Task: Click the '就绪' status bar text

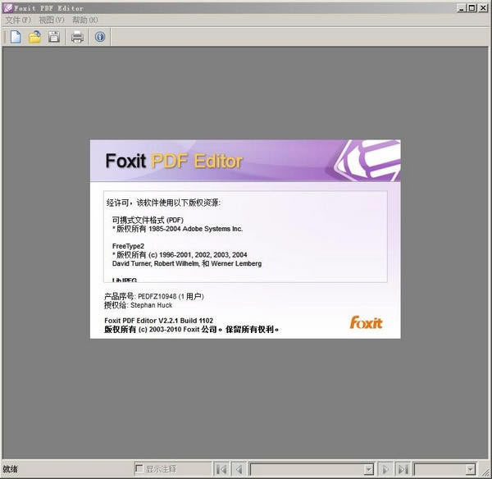Action: (11, 469)
